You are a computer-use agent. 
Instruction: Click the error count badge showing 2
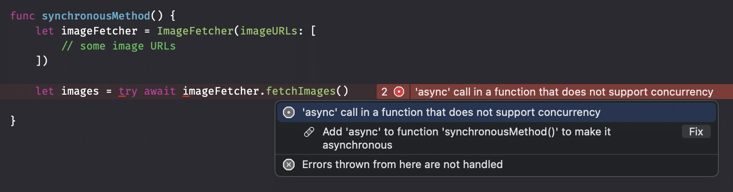(x=384, y=92)
